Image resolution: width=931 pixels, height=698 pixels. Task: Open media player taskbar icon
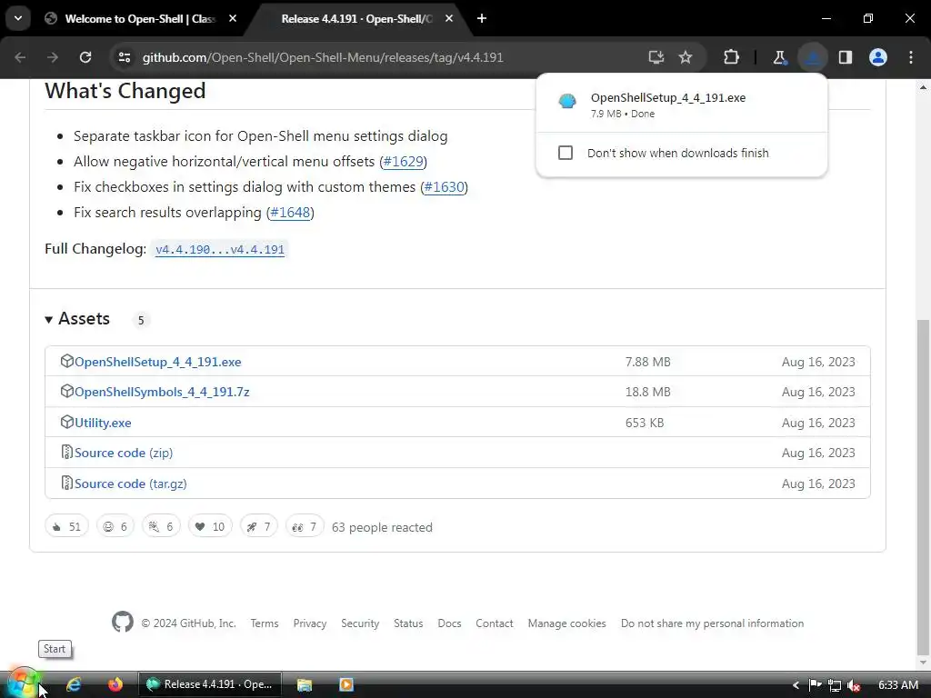pyautogui.click(x=346, y=684)
